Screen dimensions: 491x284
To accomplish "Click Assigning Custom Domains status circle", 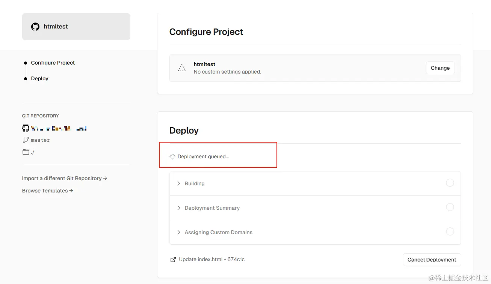I will (x=450, y=232).
